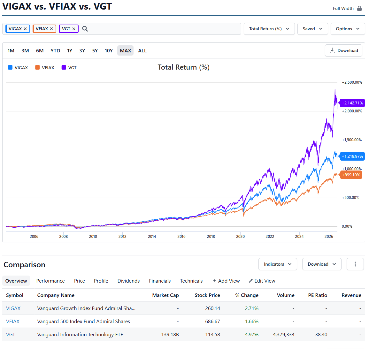This screenshot has height=349, width=369.
Task: Click the chart Download arrow icon
Action: coord(332,50)
